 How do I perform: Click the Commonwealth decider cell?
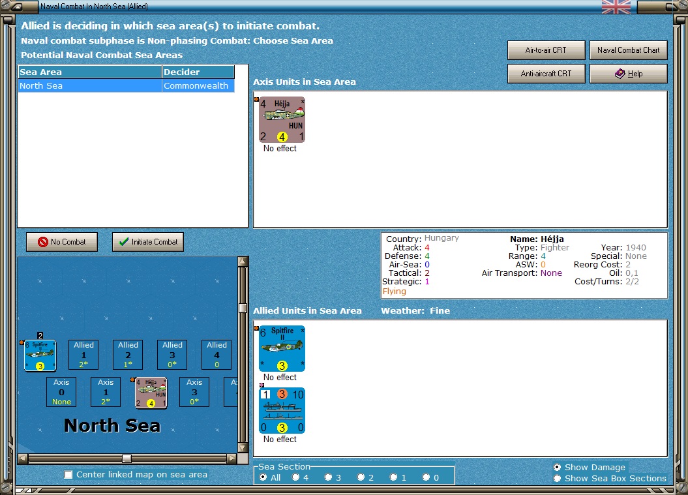(x=198, y=85)
